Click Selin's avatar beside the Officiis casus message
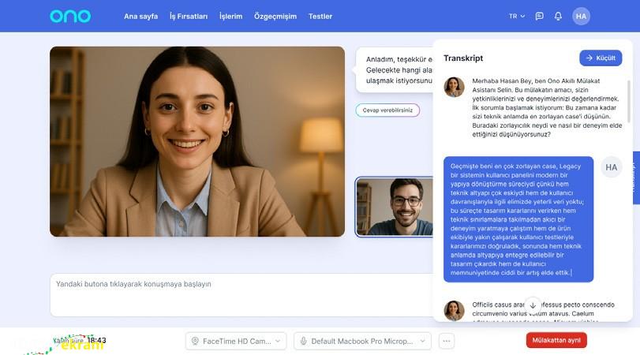Image resolution: width=640 pixels, height=355 pixels. (x=454, y=311)
